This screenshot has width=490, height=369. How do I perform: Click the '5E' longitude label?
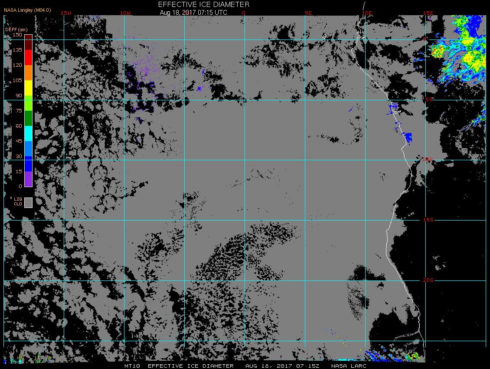[x=308, y=13]
